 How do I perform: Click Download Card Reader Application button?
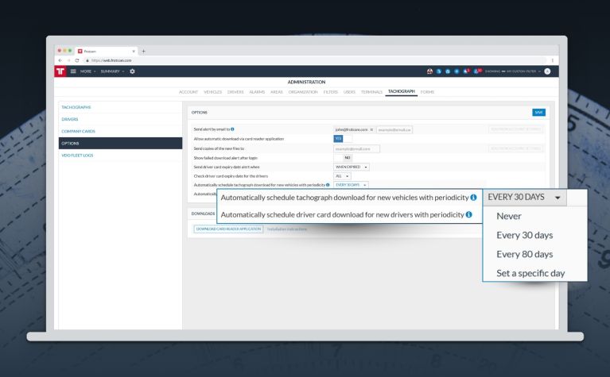coord(229,229)
